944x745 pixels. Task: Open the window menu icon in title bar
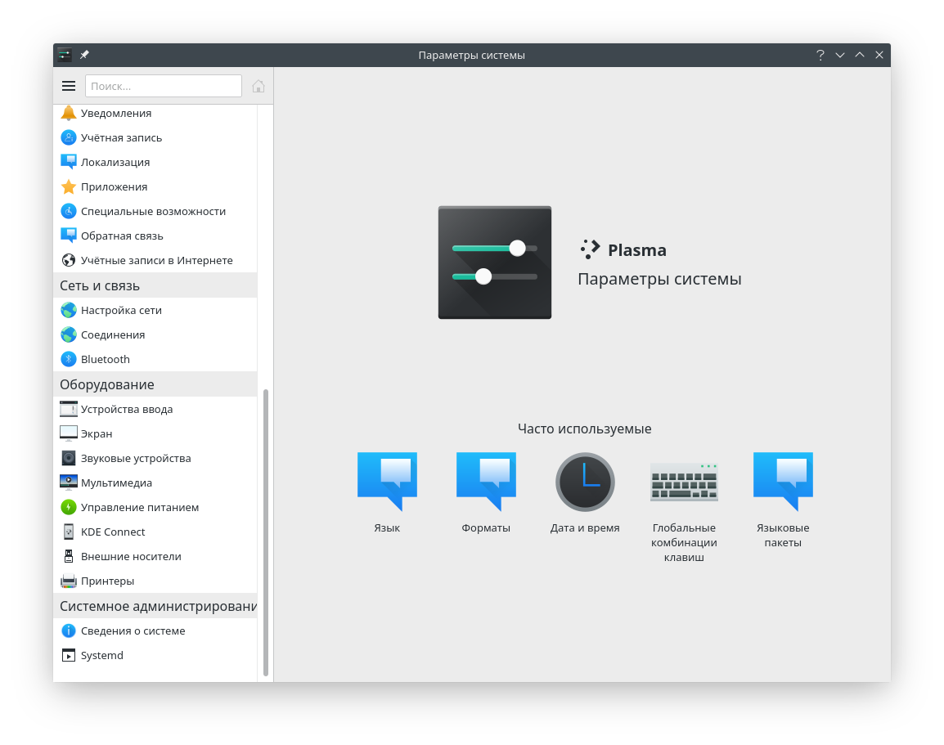[65, 55]
